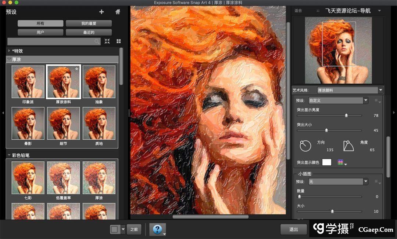Click the plus icon to add preset
The height and width of the screenshot is (239, 397).
(101, 12)
